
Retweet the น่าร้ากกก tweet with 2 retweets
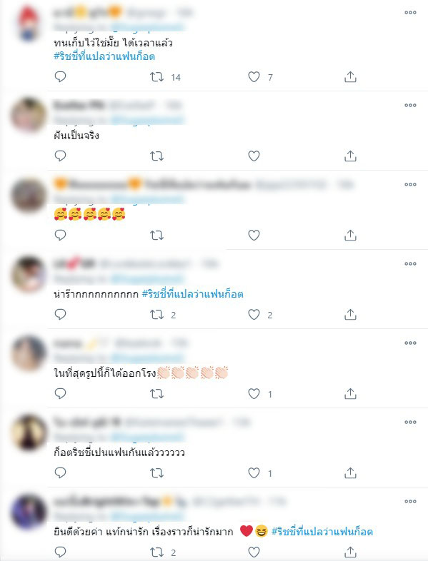[x=157, y=315]
